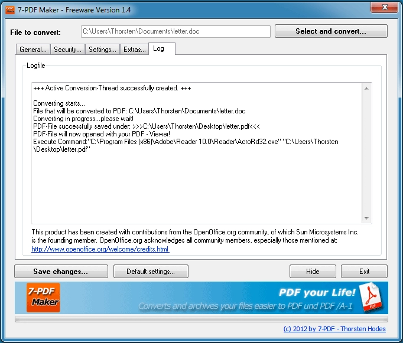This screenshot has height=343, width=403.
Task: Click the 'Converting starts...' log line
Action: [x=59, y=103]
